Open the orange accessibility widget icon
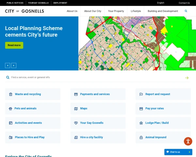 click(188, 141)
